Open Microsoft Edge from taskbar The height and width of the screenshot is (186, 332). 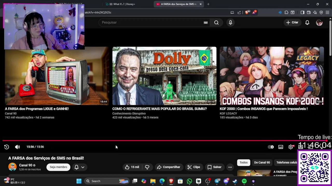point(162,181)
